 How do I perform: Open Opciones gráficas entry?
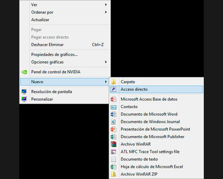[65, 62]
